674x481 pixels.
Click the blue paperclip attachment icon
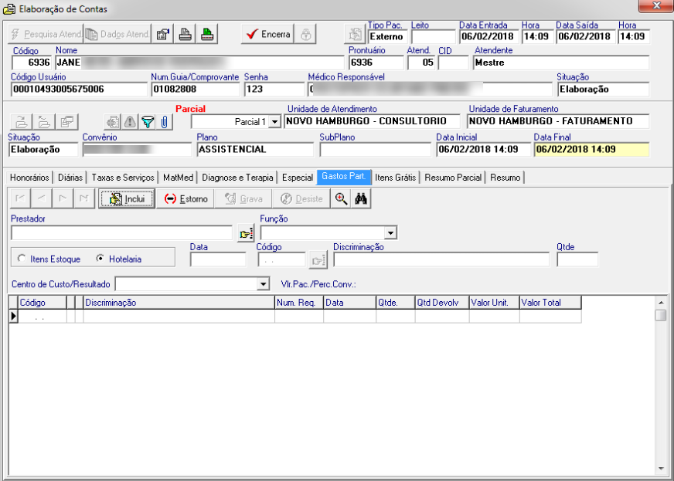click(164, 122)
